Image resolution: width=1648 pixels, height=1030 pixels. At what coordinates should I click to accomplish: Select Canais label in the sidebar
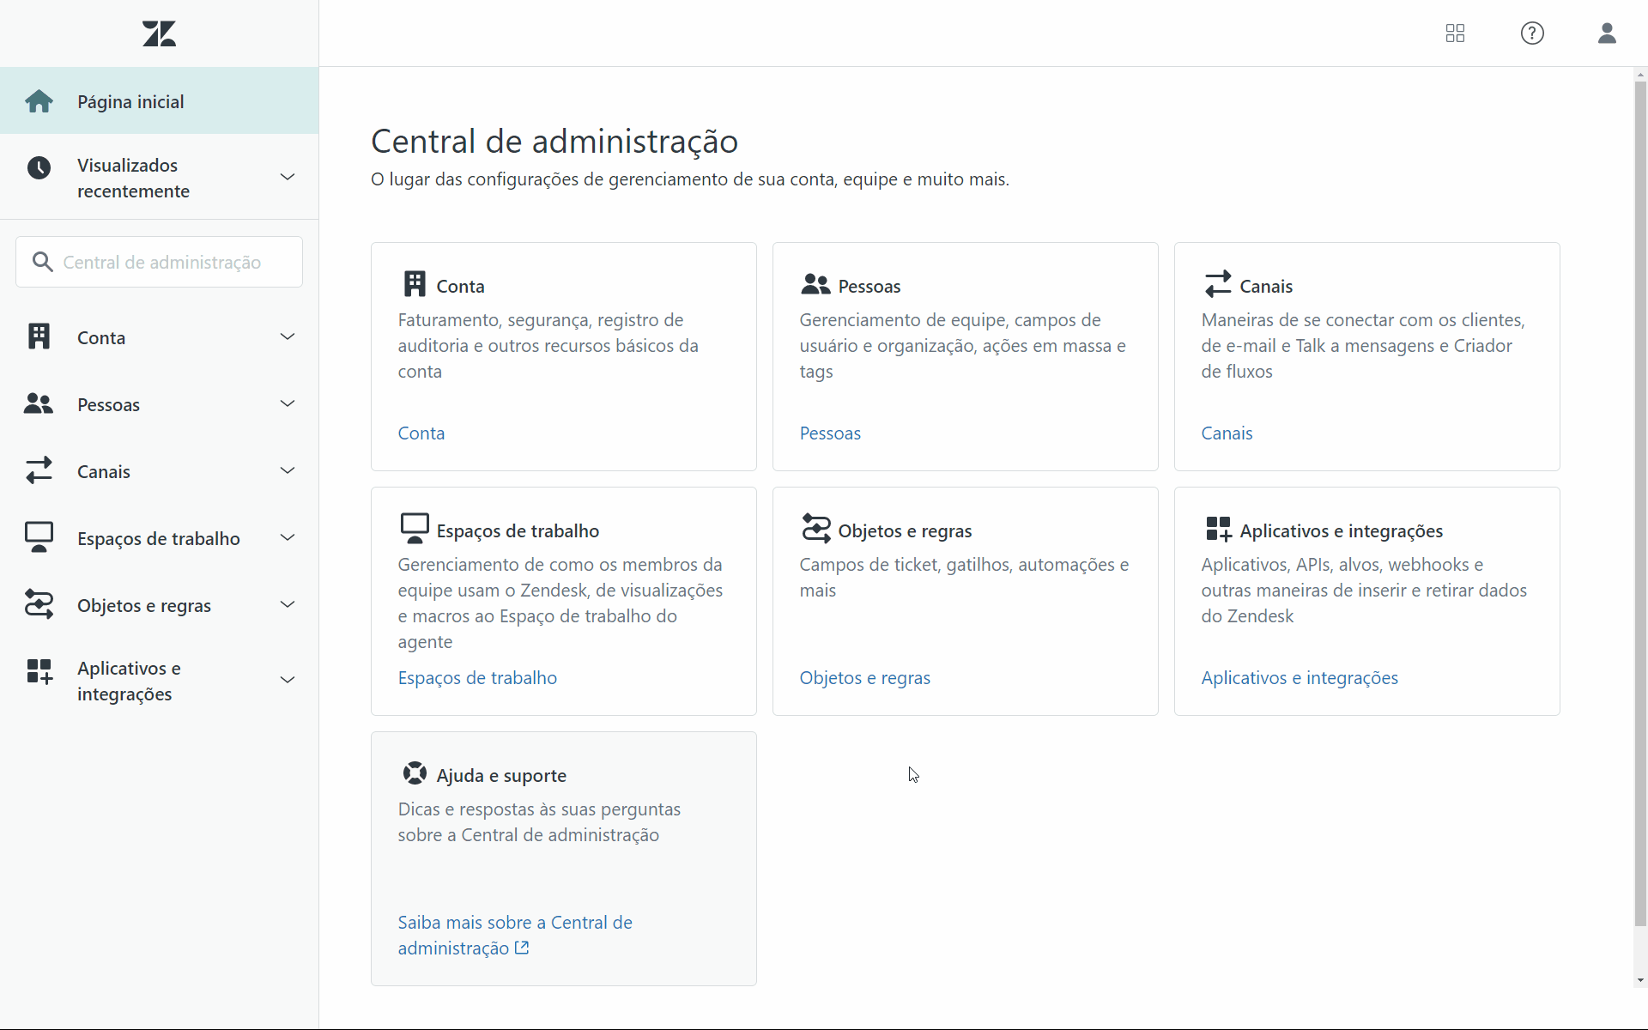pos(104,471)
